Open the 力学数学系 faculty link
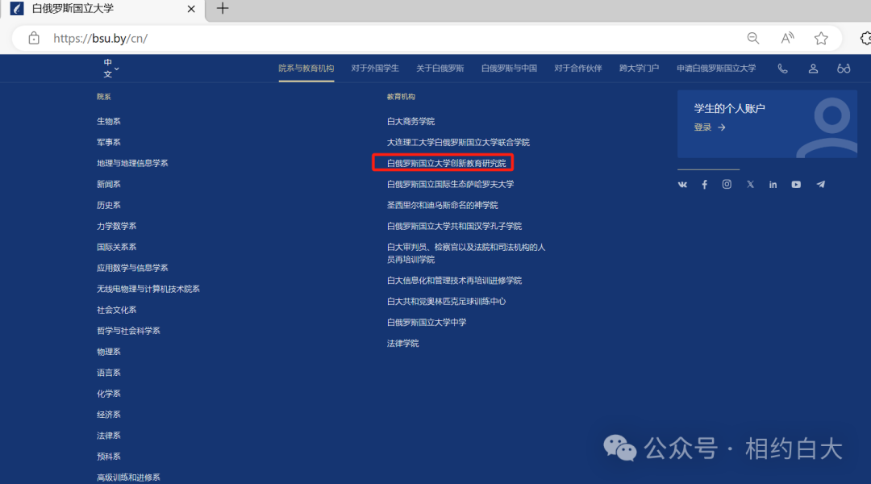The width and height of the screenshot is (871, 484). tap(117, 226)
